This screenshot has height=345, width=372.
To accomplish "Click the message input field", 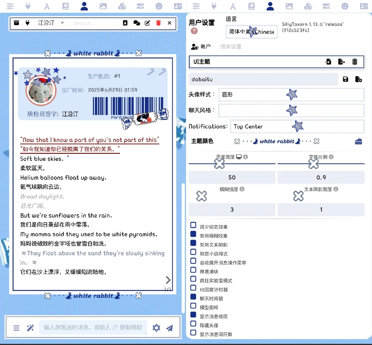I will [x=93, y=327].
